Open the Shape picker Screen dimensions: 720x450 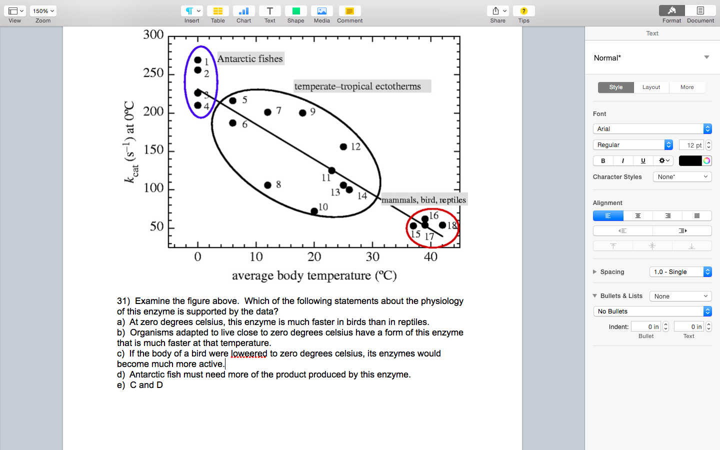295,11
